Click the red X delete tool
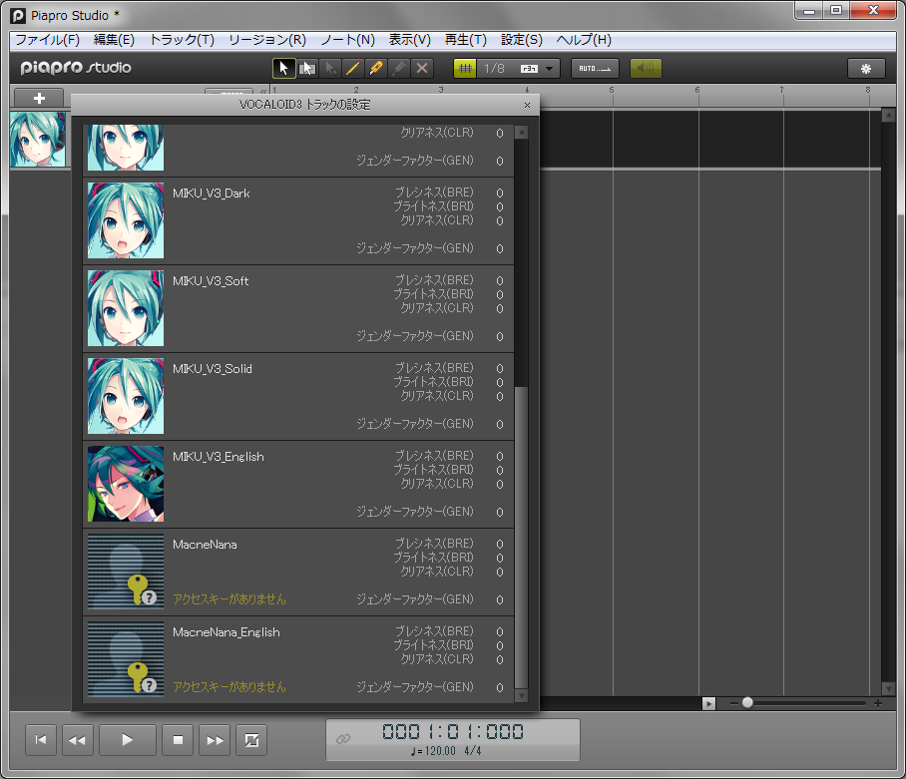Screen dimensions: 906x779 [x=422, y=68]
